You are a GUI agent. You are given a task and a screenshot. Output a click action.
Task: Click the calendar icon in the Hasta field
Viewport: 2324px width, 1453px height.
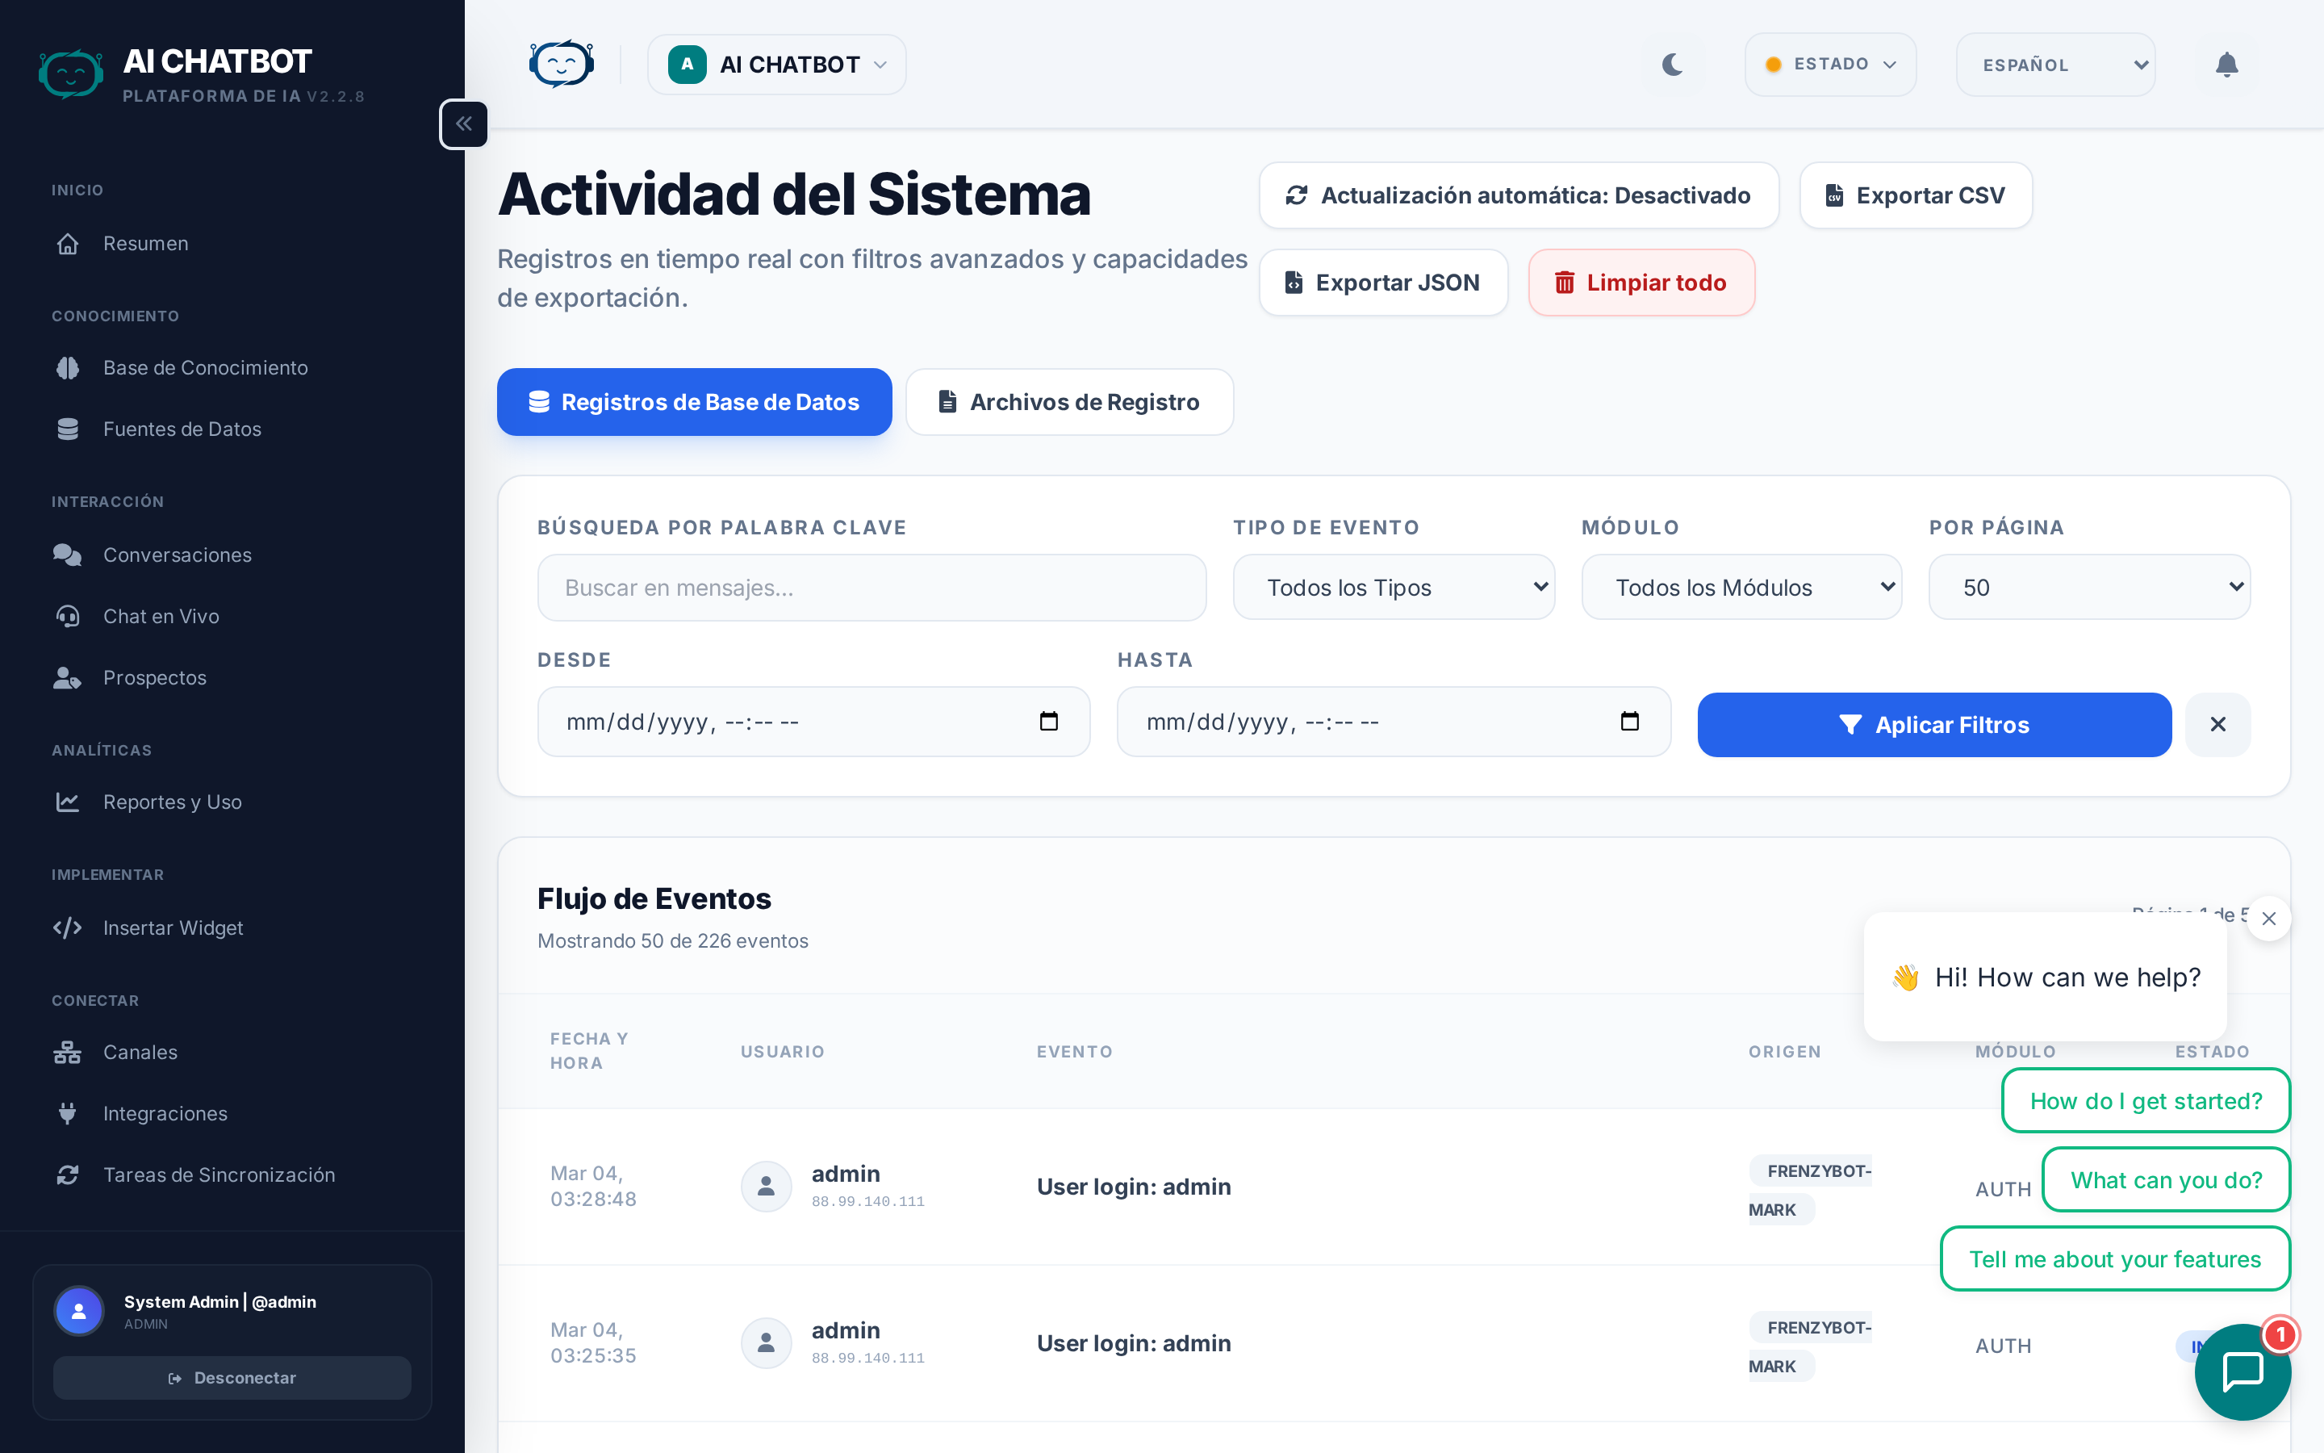pos(1628,722)
